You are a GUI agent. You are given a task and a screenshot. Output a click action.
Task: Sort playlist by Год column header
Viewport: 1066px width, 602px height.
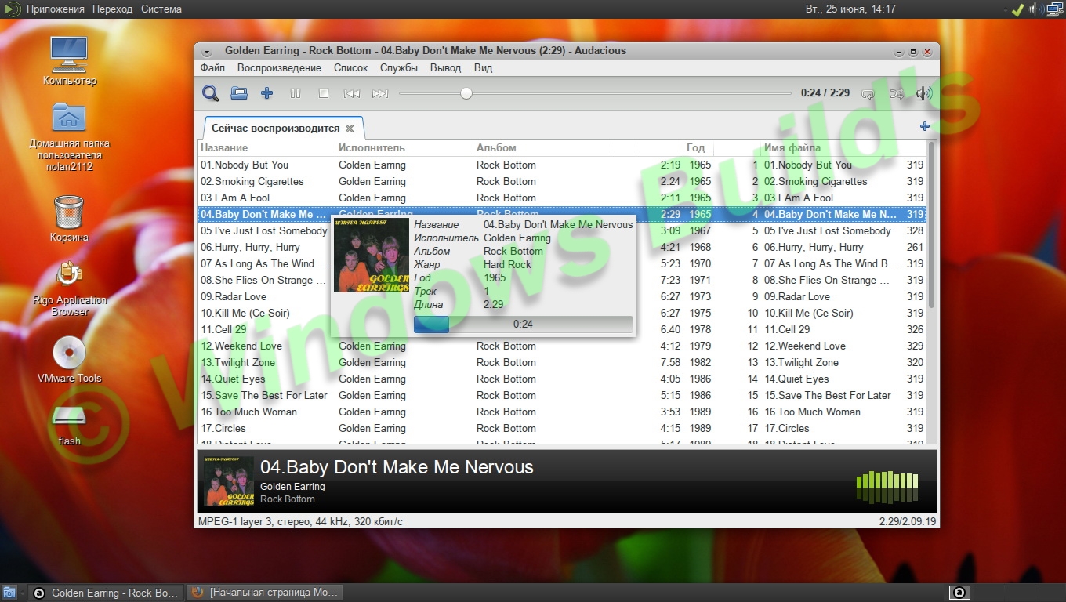coord(698,147)
